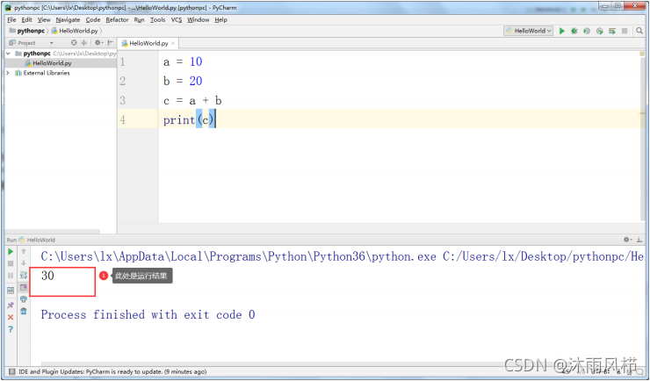
Task: Click the Profile run icon in the toolbar
Action: pos(599,31)
